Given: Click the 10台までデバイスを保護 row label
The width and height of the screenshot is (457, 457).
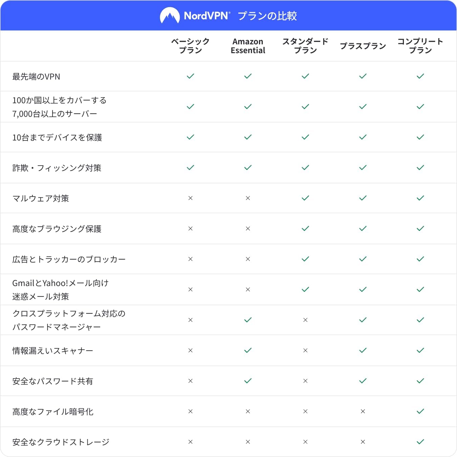Looking at the screenshot, I should pos(57,137).
